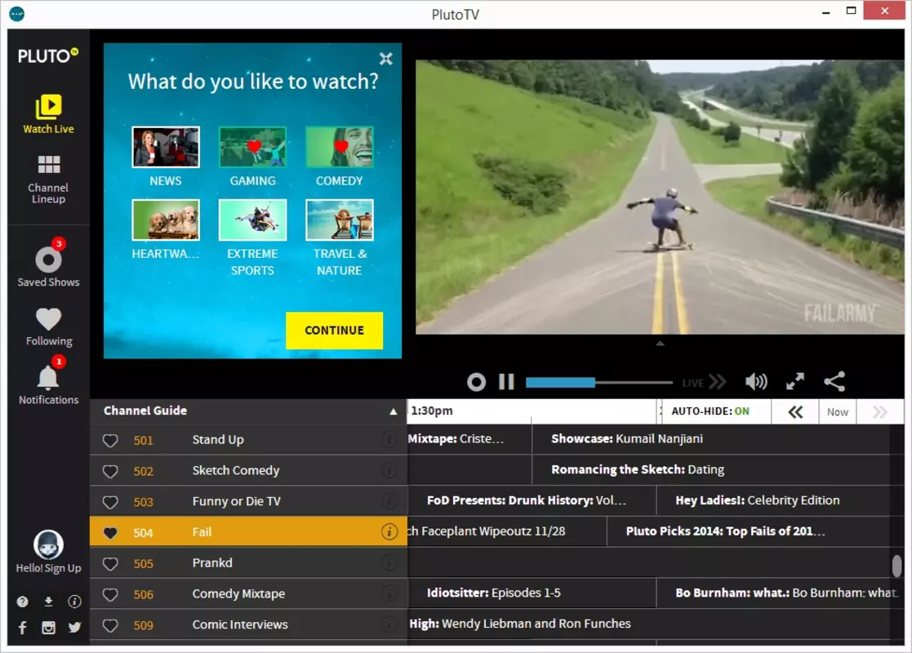Open Pluto's Instagram icon
Viewport: 912px width, 653px height.
click(x=48, y=628)
